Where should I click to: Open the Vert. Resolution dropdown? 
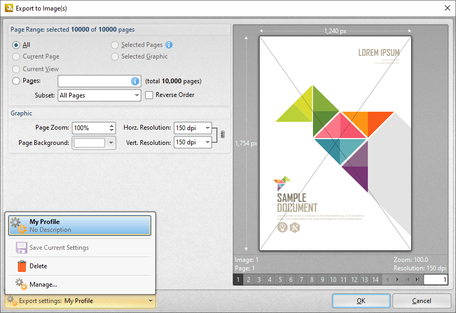(x=207, y=142)
